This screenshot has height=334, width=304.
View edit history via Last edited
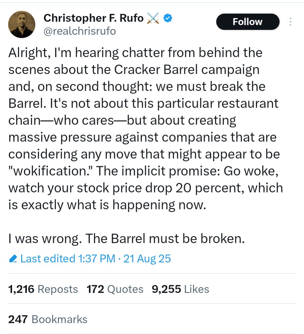tap(48, 259)
